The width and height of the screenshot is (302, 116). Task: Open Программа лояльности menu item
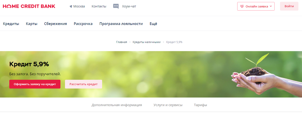pos(121,24)
